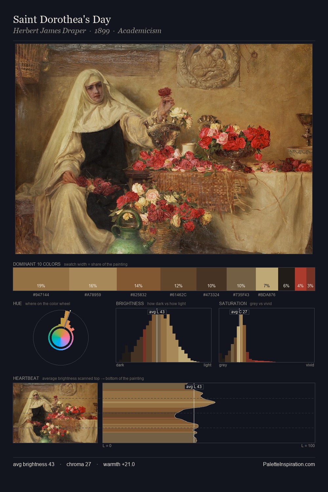Viewport: 328px width, 492px height.
Task: Click the brightness histogram chart
Action: pos(164,335)
